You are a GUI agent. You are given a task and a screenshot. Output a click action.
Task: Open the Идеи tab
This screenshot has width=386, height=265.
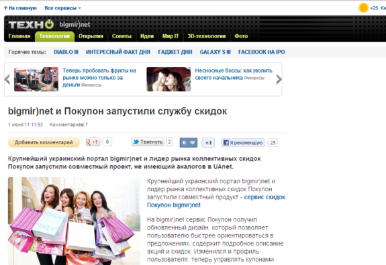tap(147, 36)
